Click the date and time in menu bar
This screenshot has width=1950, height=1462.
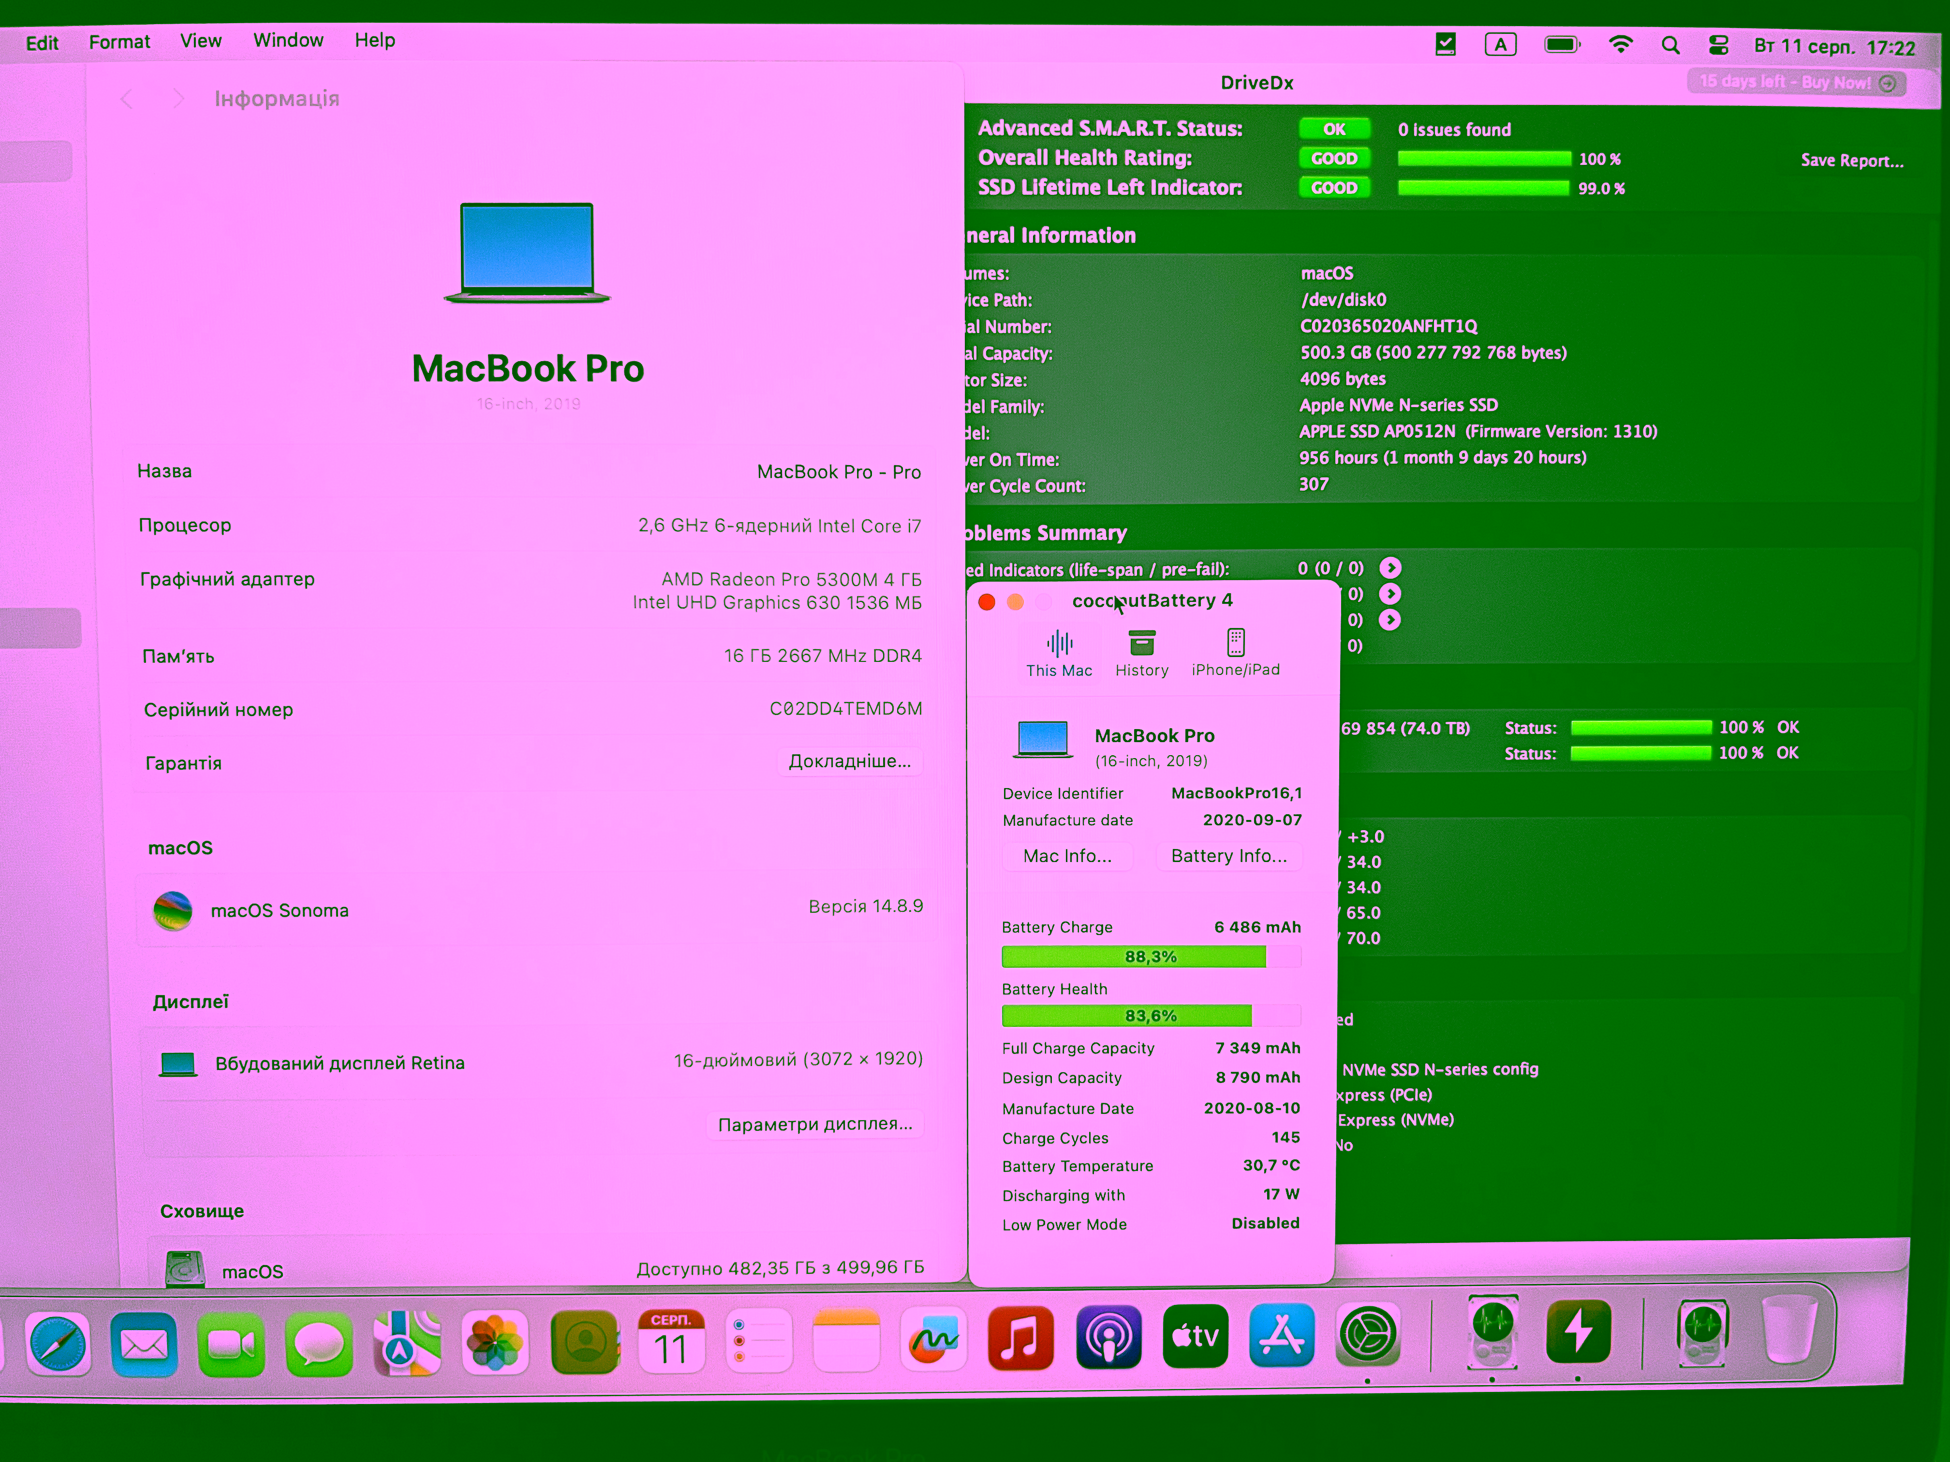point(1834,47)
